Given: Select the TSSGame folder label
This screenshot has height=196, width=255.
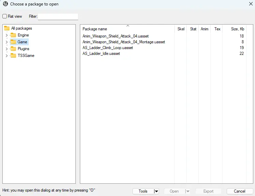Looking at the screenshot, I should [x=26, y=56].
